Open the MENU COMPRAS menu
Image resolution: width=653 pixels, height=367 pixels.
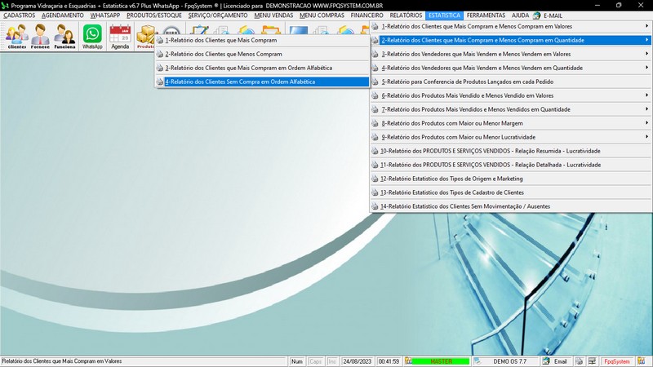coord(322,15)
